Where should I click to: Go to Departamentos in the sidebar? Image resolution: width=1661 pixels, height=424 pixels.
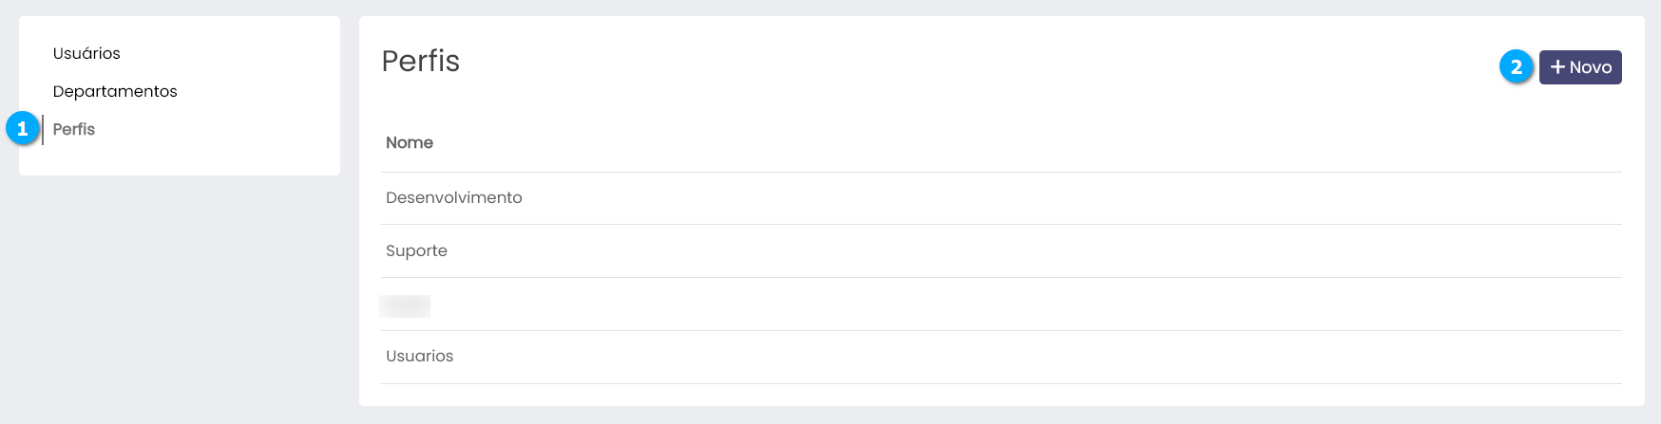coord(115,91)
